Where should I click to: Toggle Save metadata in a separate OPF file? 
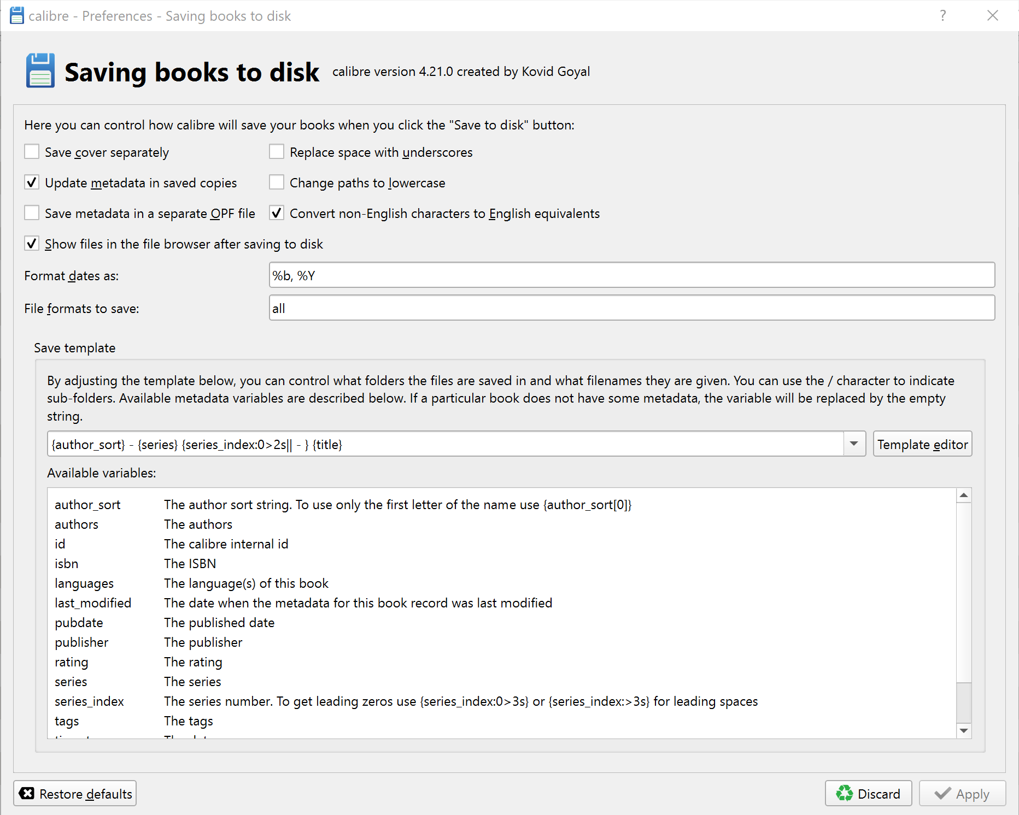[x=32, y=213]
